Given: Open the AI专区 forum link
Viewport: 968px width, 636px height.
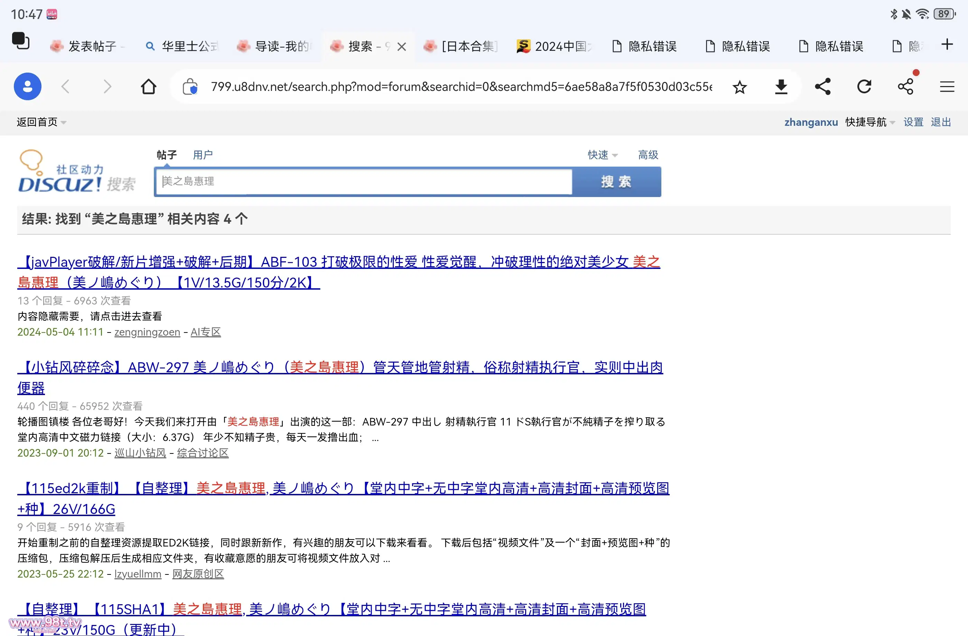Looking at the screenshot, I should 205,332.
